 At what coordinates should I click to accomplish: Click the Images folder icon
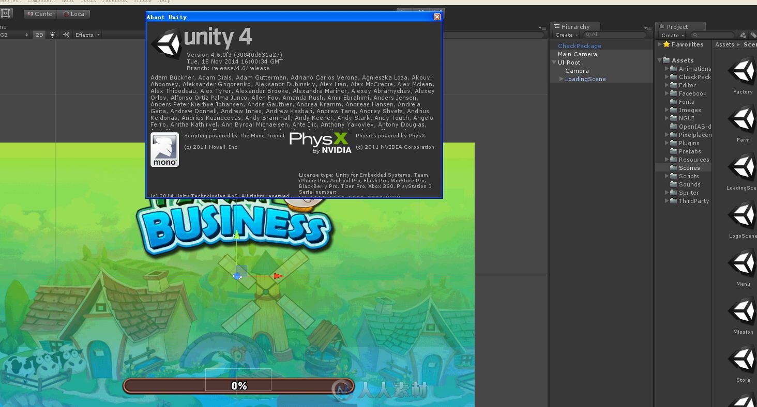[674, 110]
